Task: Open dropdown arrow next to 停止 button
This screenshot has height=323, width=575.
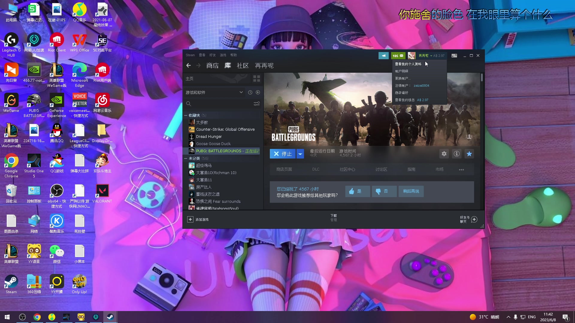Action: 300,154
